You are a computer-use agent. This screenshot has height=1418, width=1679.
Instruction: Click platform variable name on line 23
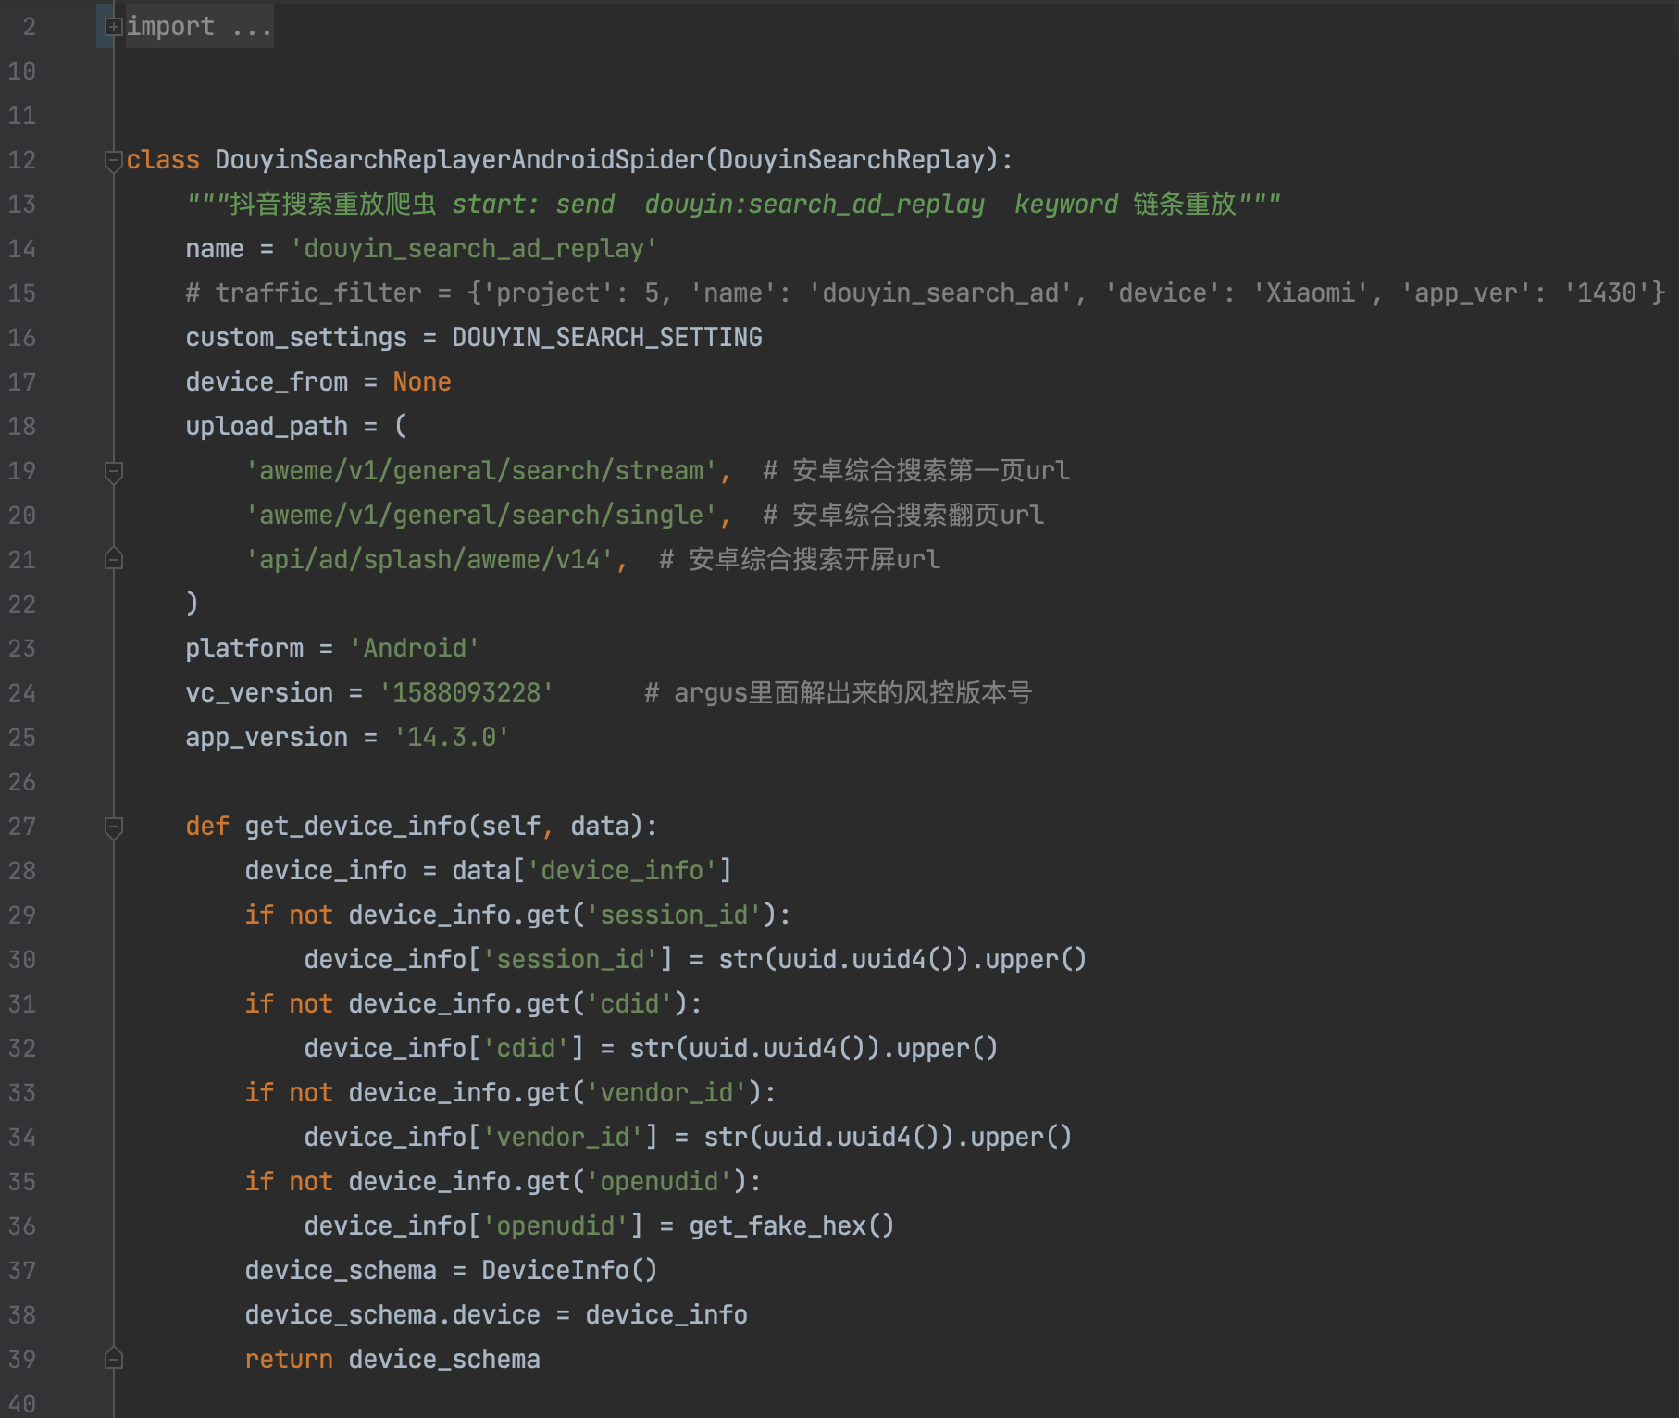pos(244,649)
